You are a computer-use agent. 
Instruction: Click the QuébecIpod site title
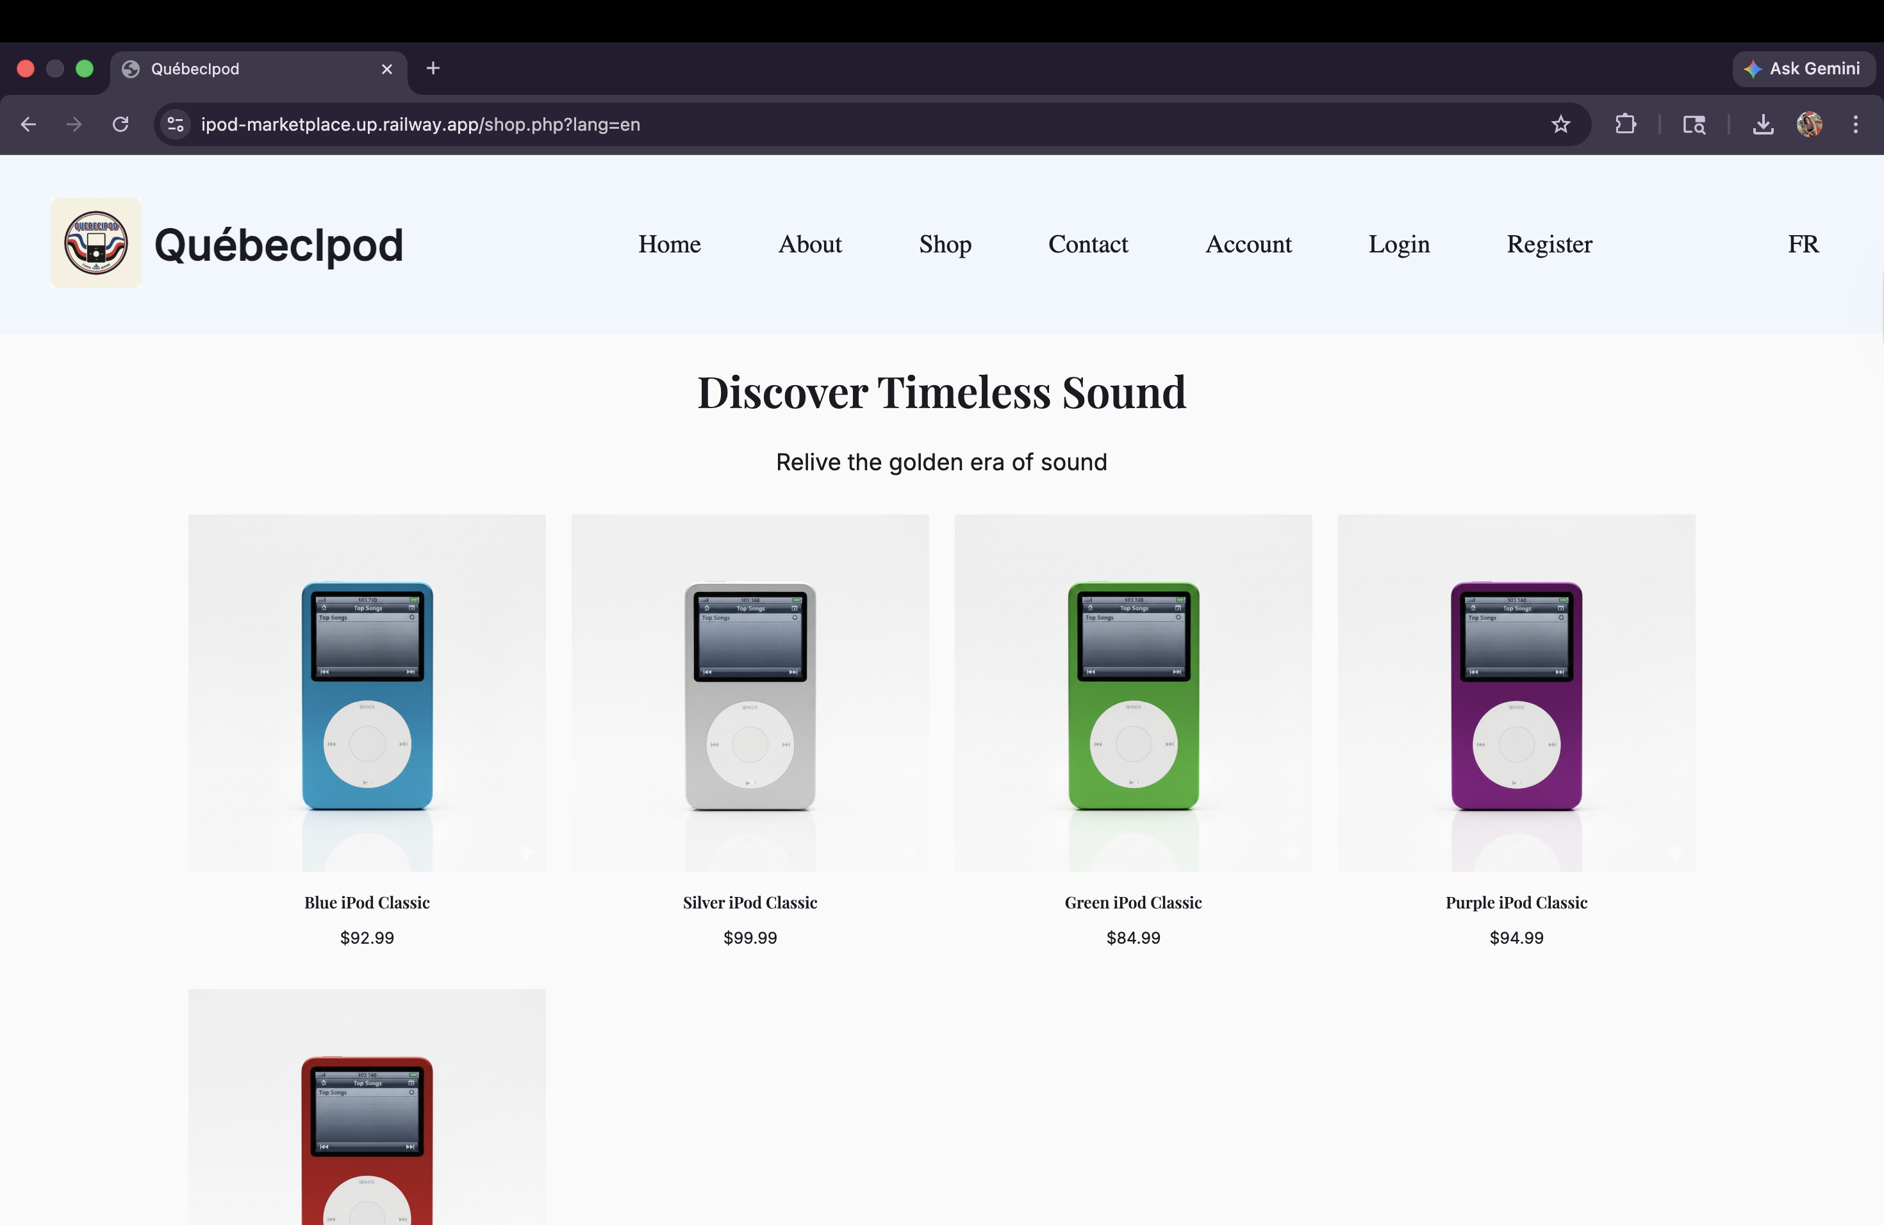[279, 245]
